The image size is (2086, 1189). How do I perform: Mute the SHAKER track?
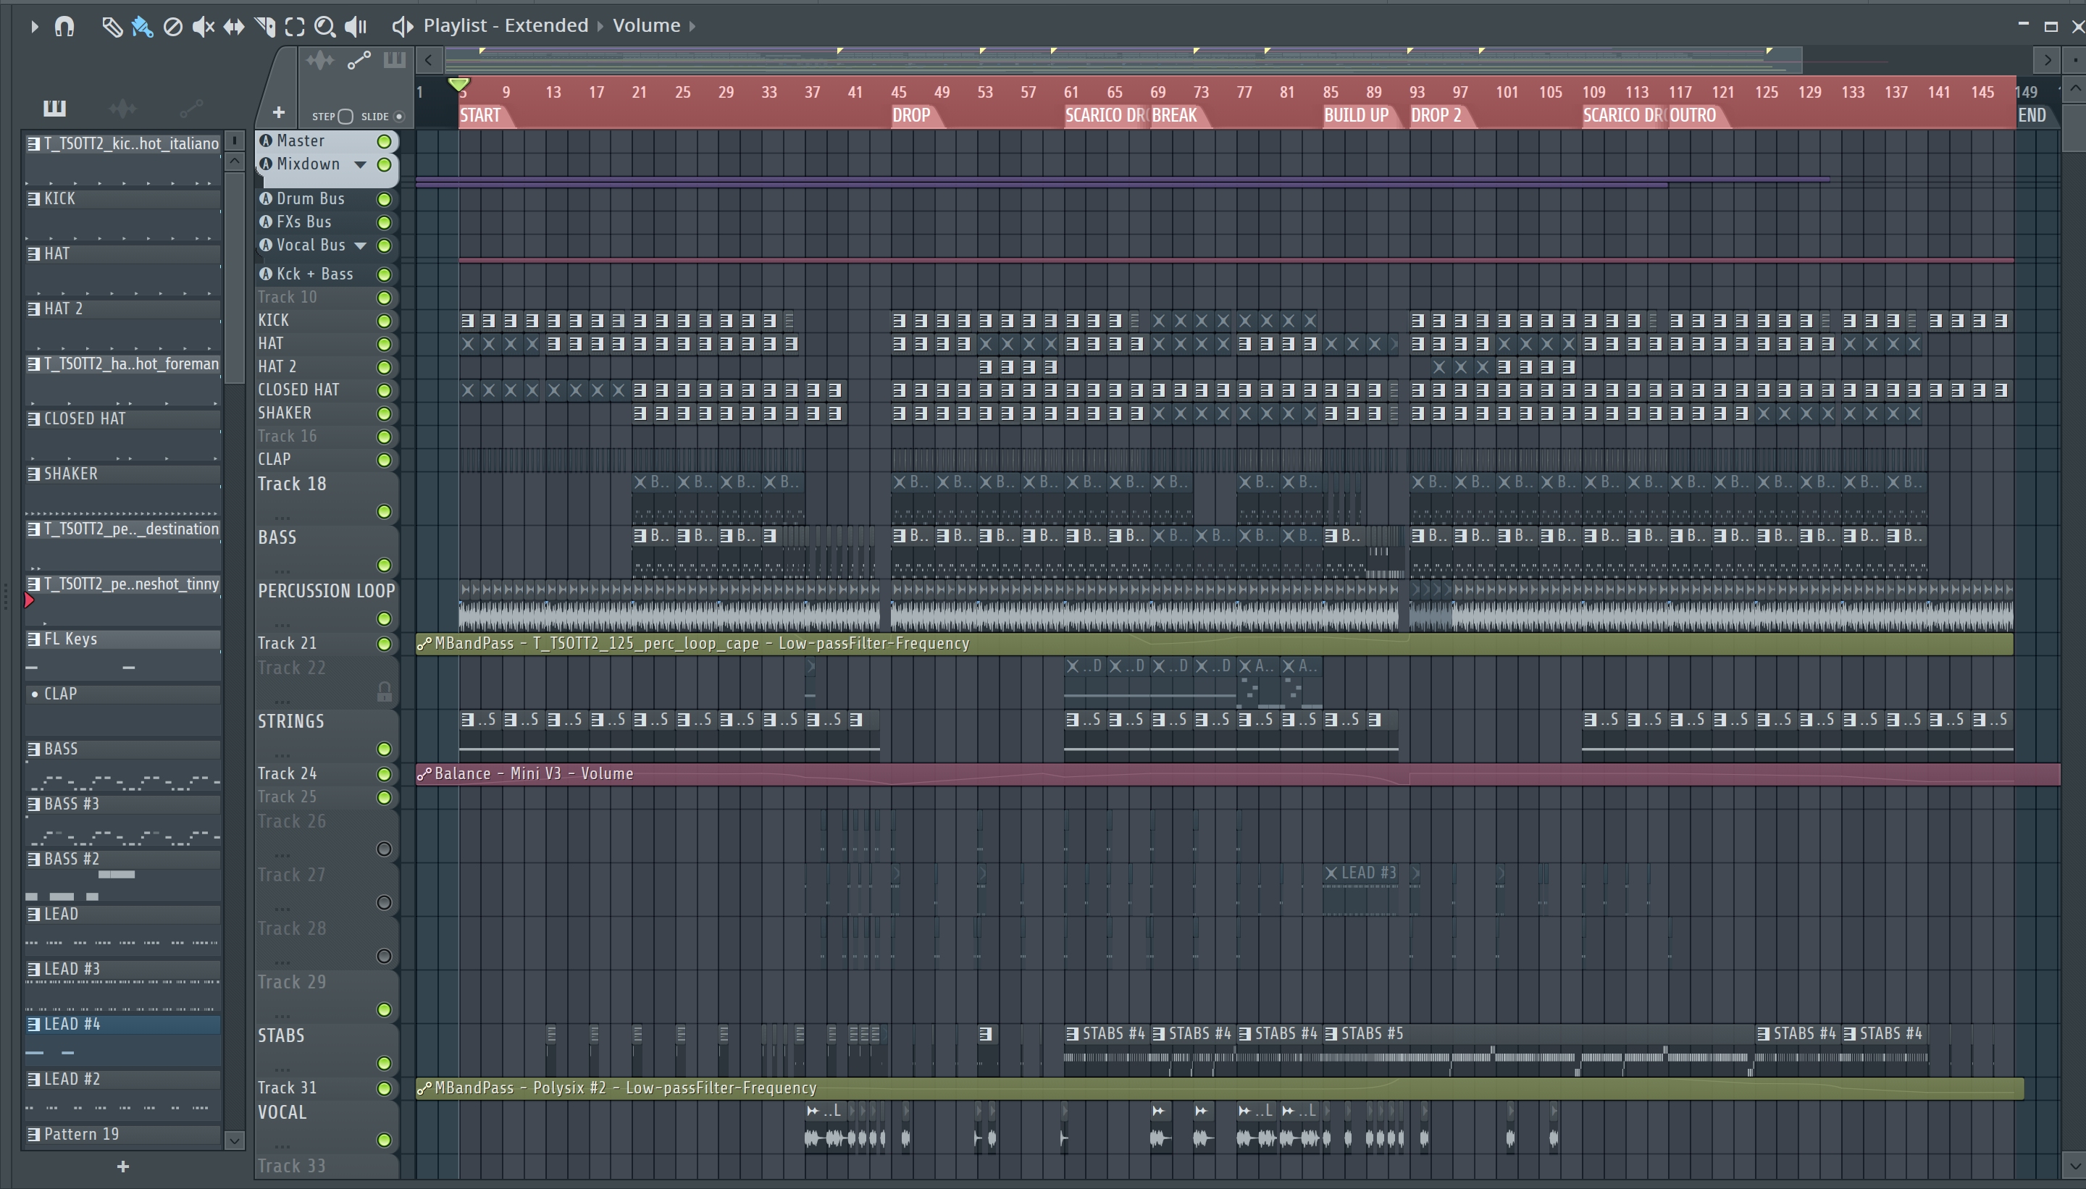pyautogui.click(x=384, y=414)
